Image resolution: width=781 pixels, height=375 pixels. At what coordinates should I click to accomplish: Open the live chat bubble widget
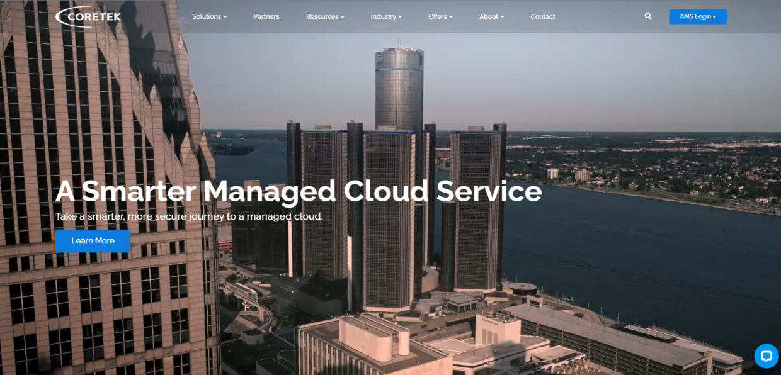tap(766, 356)
